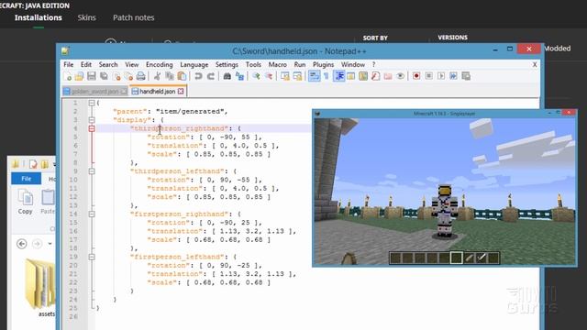Open the Replace tool icon
The image size is (587, 330).
[239, 76]
